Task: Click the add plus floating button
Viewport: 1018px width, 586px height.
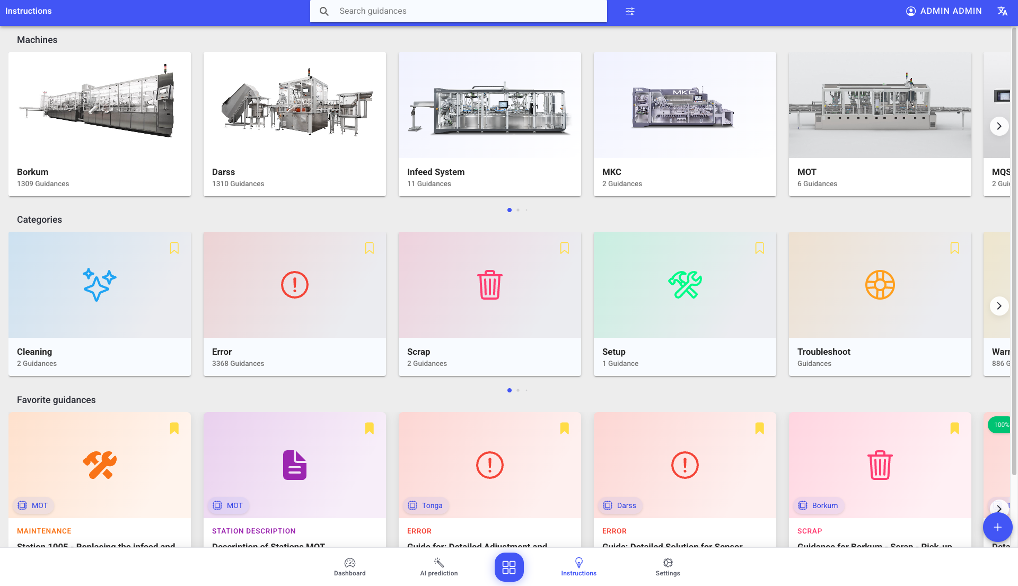Action: pos(997,527)
